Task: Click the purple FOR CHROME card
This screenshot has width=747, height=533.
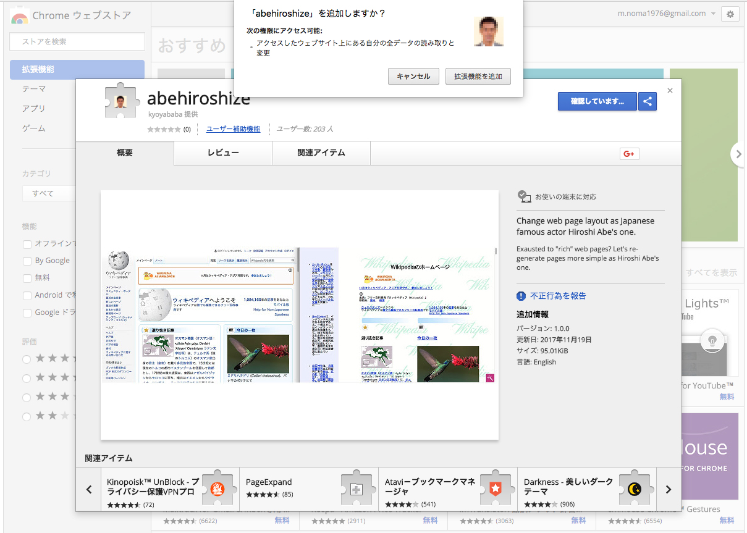Action: [x=710, y=456]
